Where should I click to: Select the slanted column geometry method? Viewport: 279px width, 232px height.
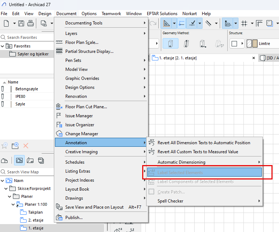coord(186,44)
